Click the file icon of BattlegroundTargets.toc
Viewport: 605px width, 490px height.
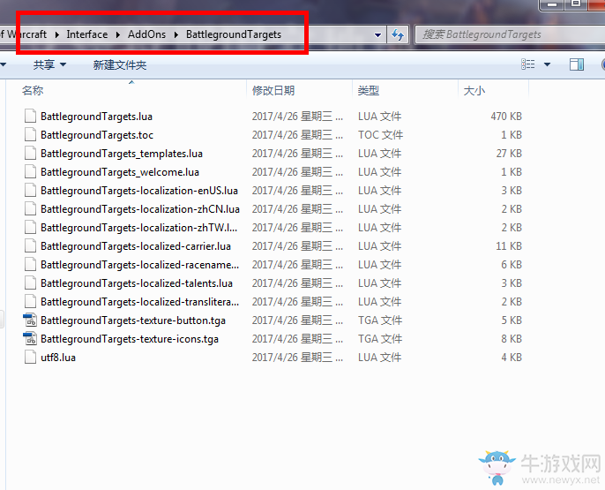pyautogui.click(x=30, y=134)
